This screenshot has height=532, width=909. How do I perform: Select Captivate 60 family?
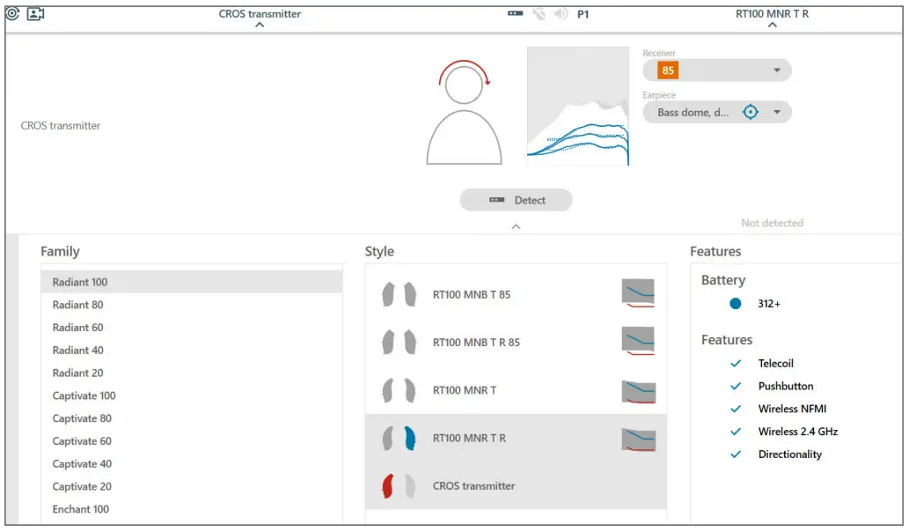point(192,441)
